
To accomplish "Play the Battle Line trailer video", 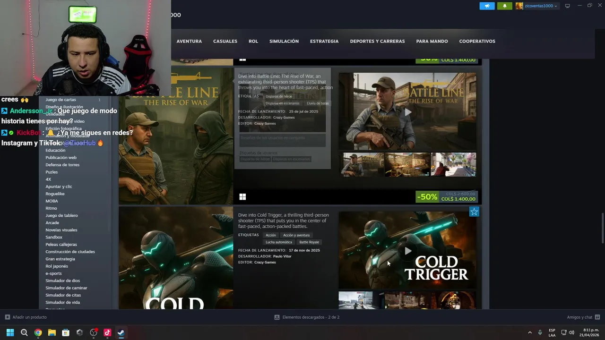I will tap(407, 112).
